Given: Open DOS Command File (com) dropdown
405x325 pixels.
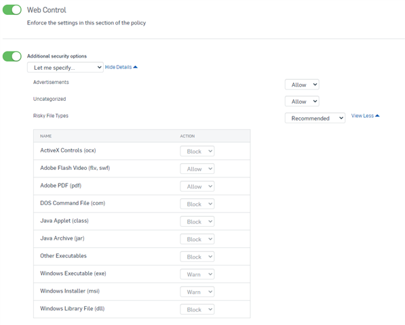Looking at the screenshot, I should click(197, 204).
